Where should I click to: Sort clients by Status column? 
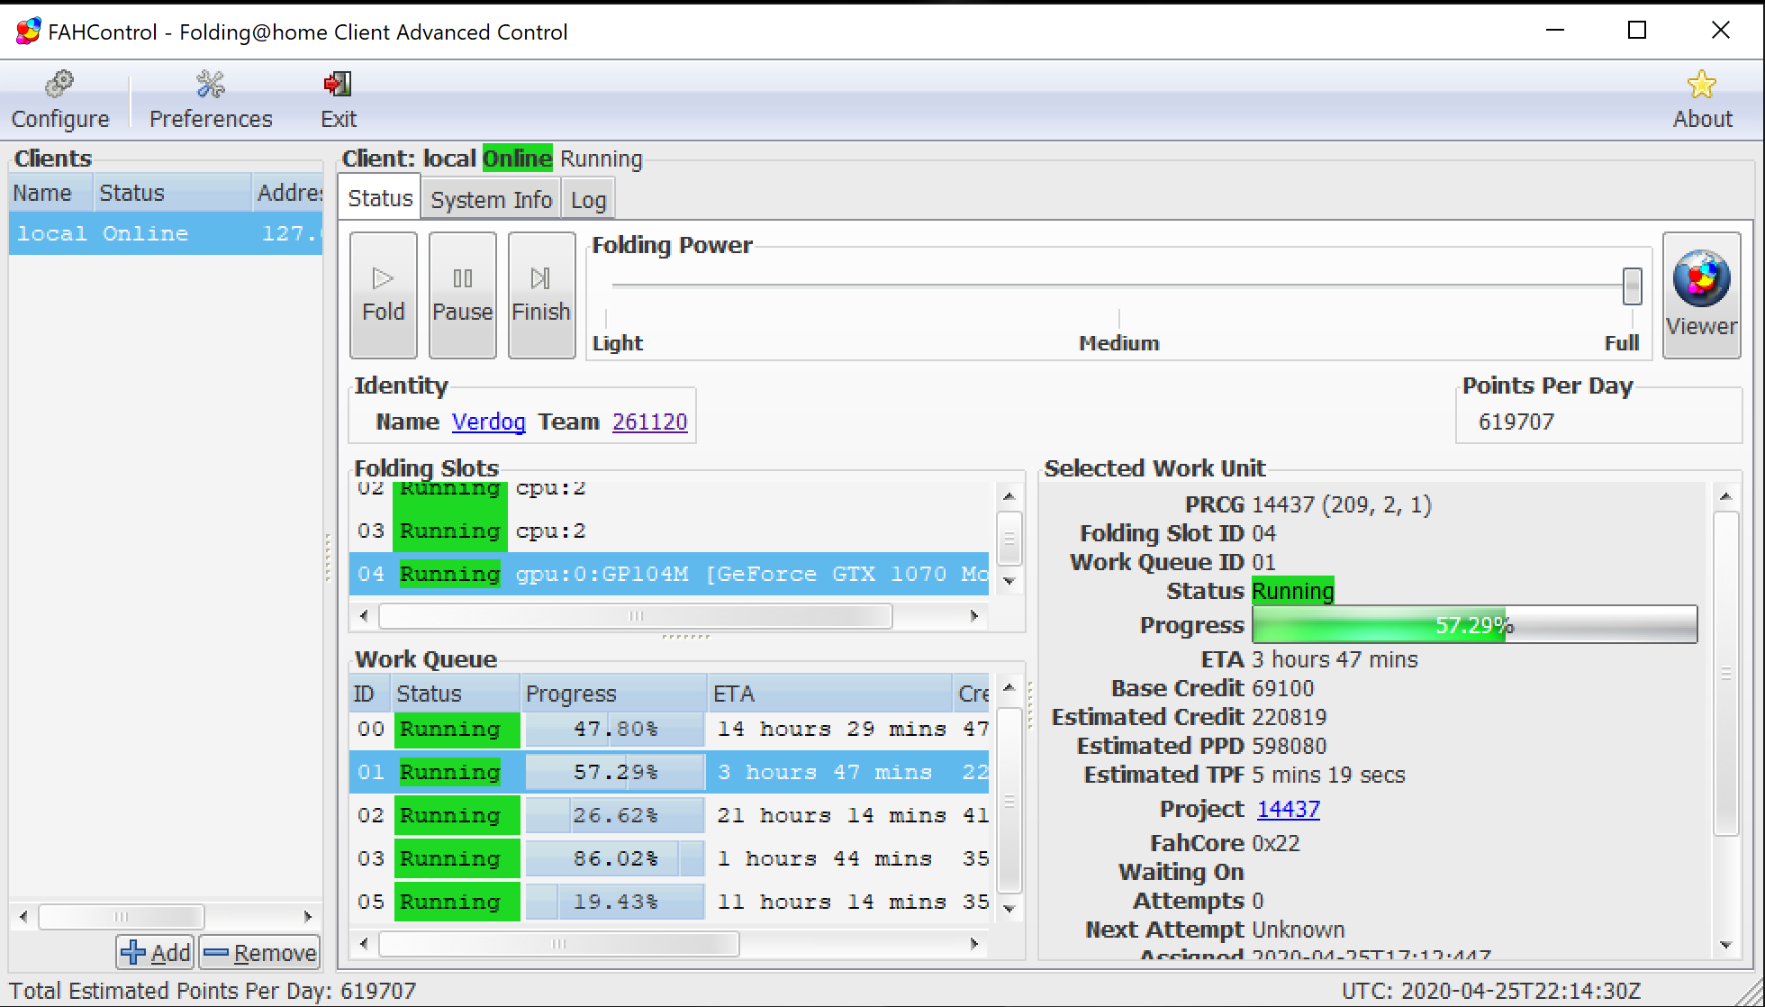click(172, 193)
